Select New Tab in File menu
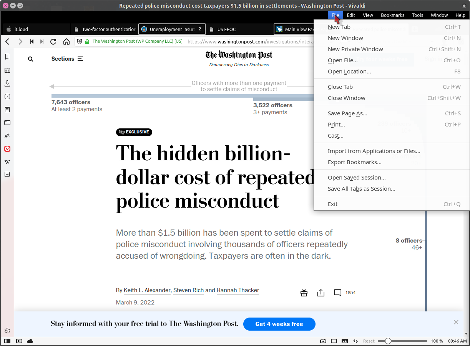 (392, 27)
